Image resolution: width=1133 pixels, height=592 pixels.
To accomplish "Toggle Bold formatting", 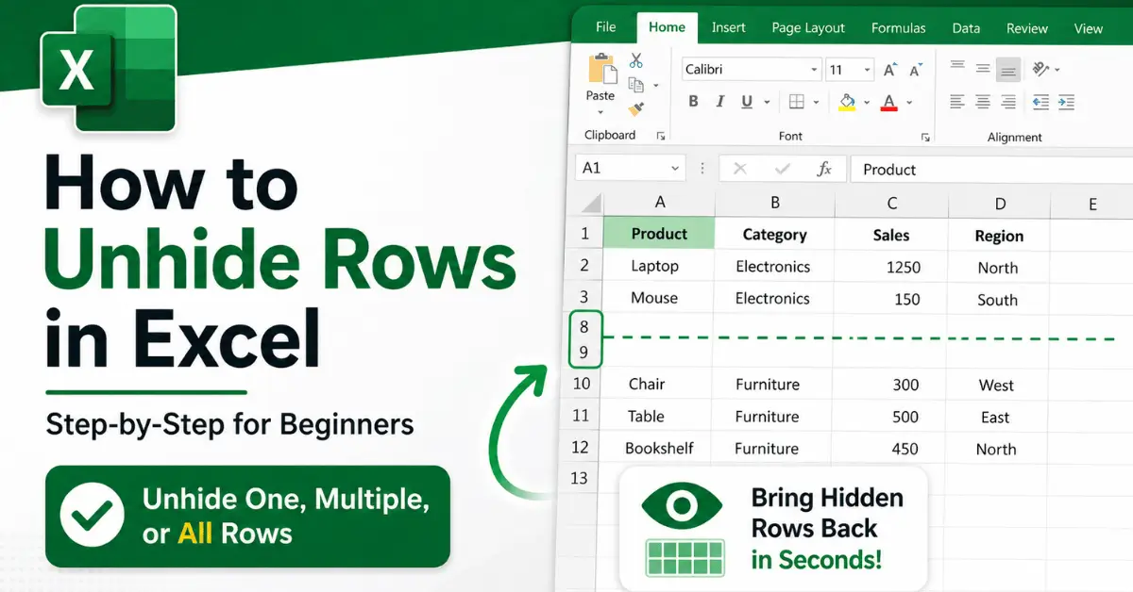I will [693, 102].
